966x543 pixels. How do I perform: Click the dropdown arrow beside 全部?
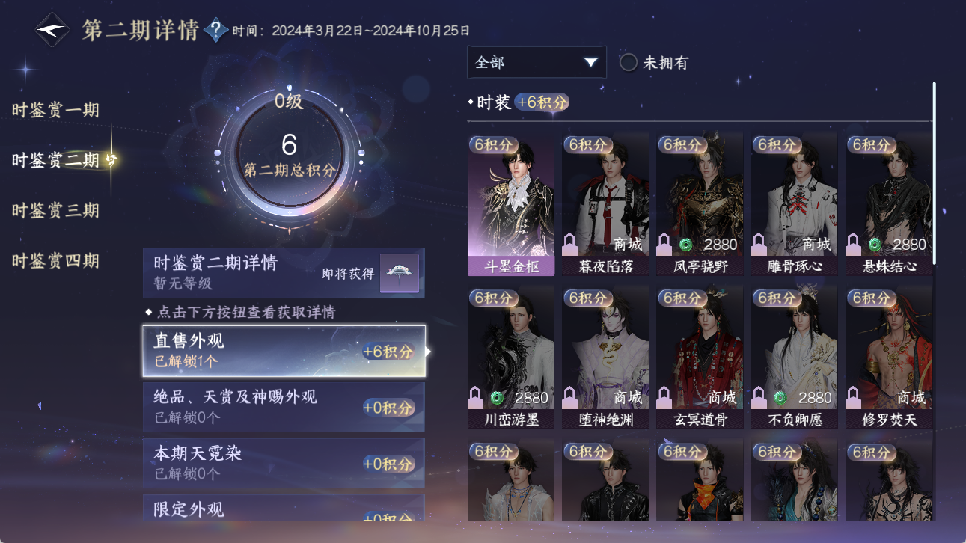click(590, 62)
